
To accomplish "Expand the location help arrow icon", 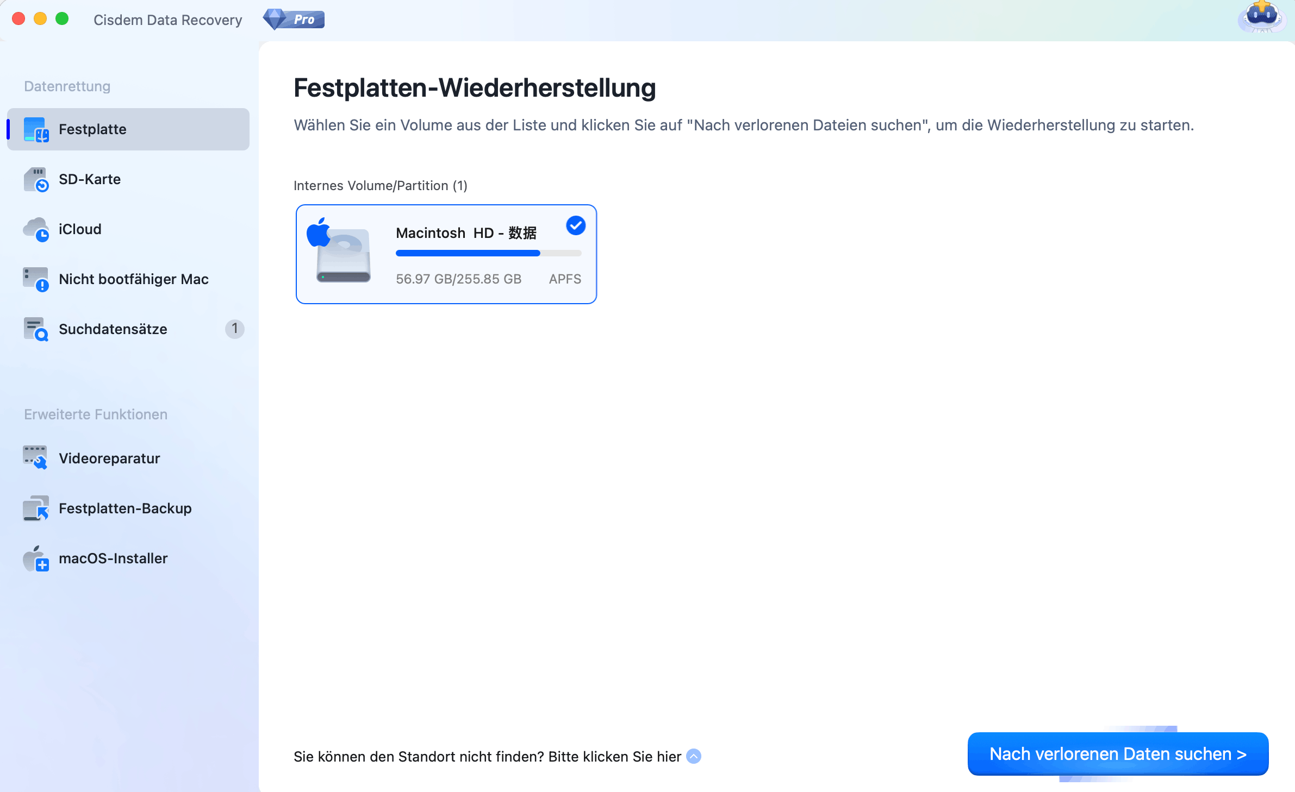I will pyautogui.click(x=694, y=756).
